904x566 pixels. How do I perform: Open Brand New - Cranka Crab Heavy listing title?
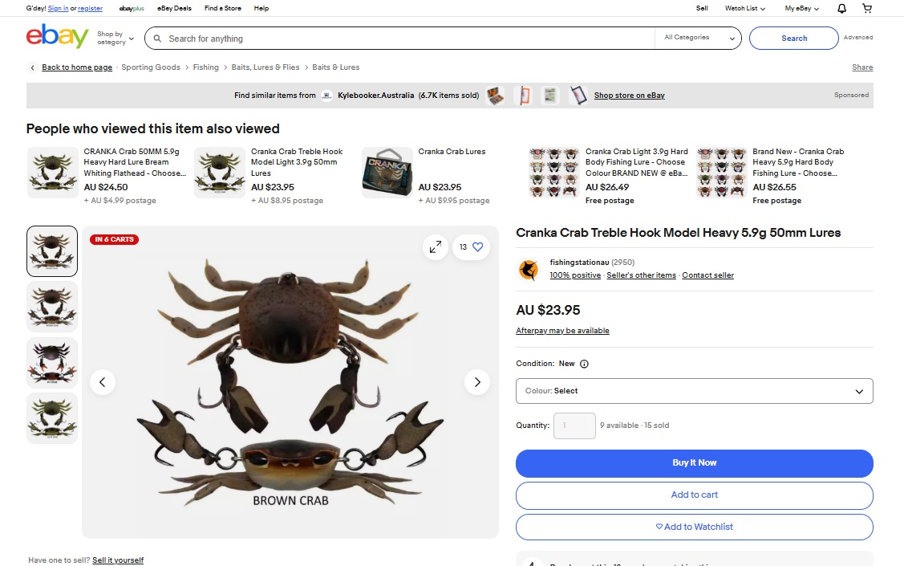(798, 162)
